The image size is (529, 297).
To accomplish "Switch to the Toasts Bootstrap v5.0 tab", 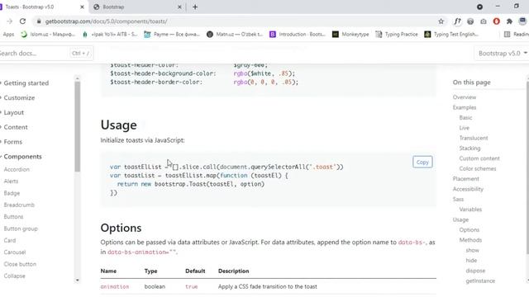I will click(30, 7).
